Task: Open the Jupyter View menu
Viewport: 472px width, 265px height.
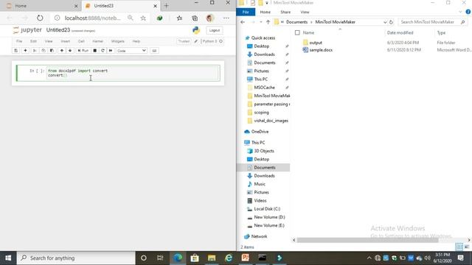Action: coord(49,41)
